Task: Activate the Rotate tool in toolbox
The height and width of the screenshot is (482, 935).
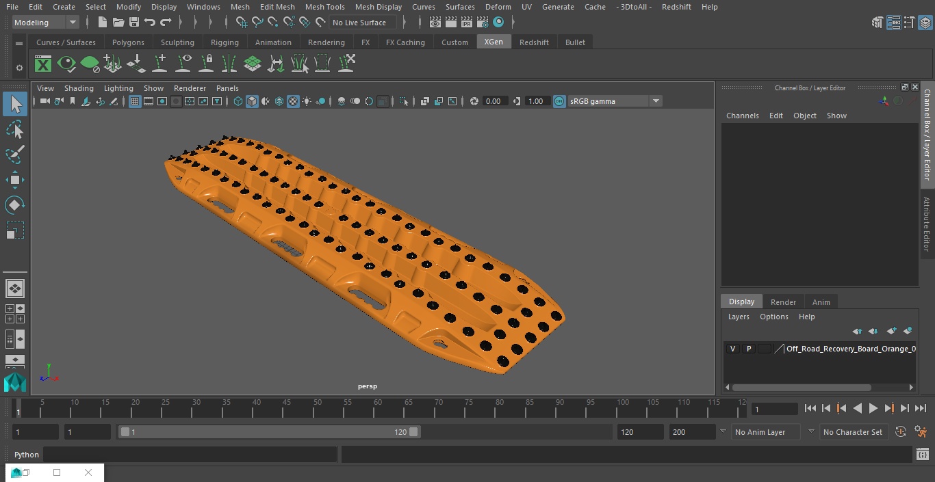Action: (15, 205)
